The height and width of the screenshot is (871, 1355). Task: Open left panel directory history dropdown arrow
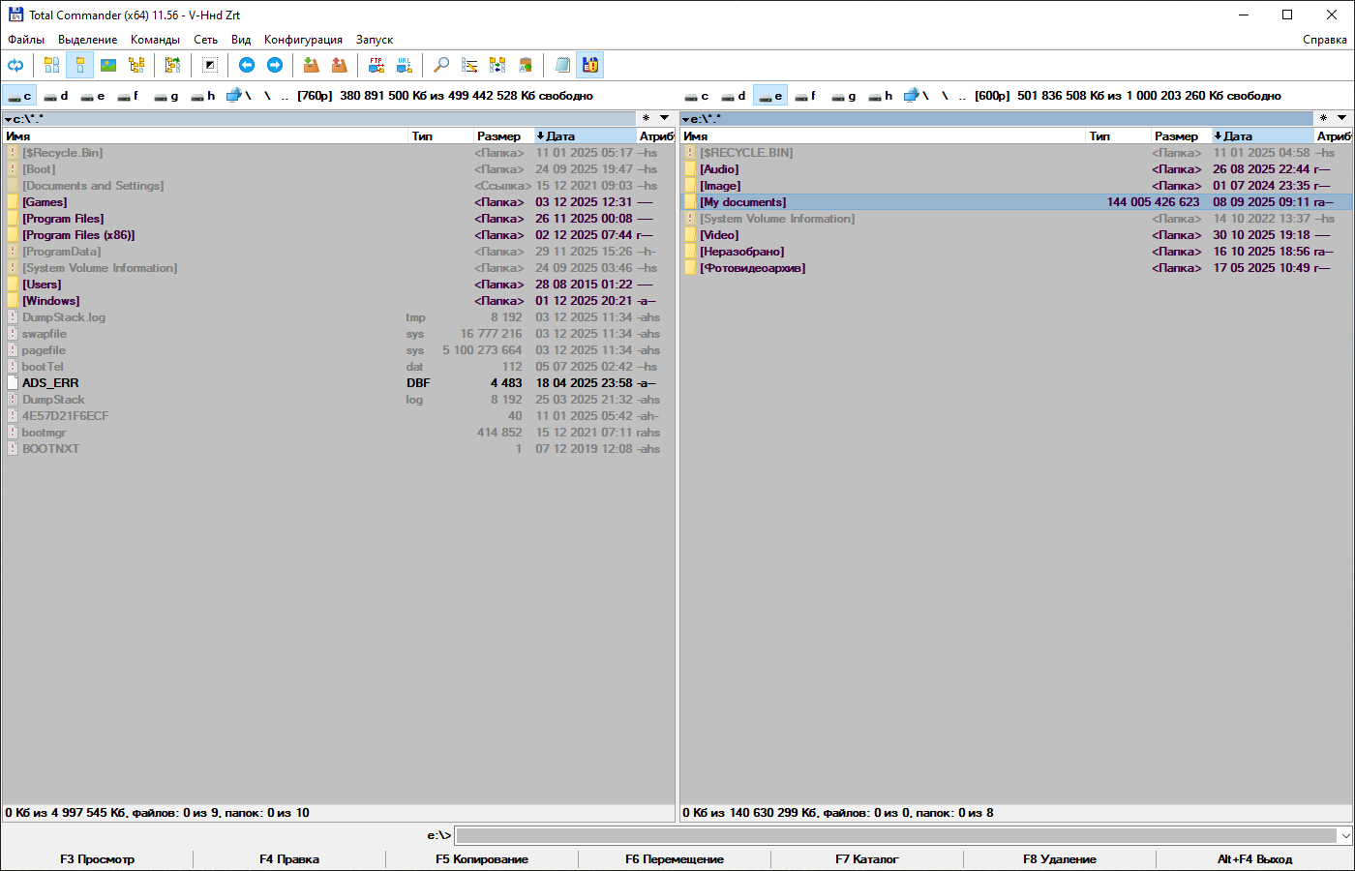click(x=665, y=118)
